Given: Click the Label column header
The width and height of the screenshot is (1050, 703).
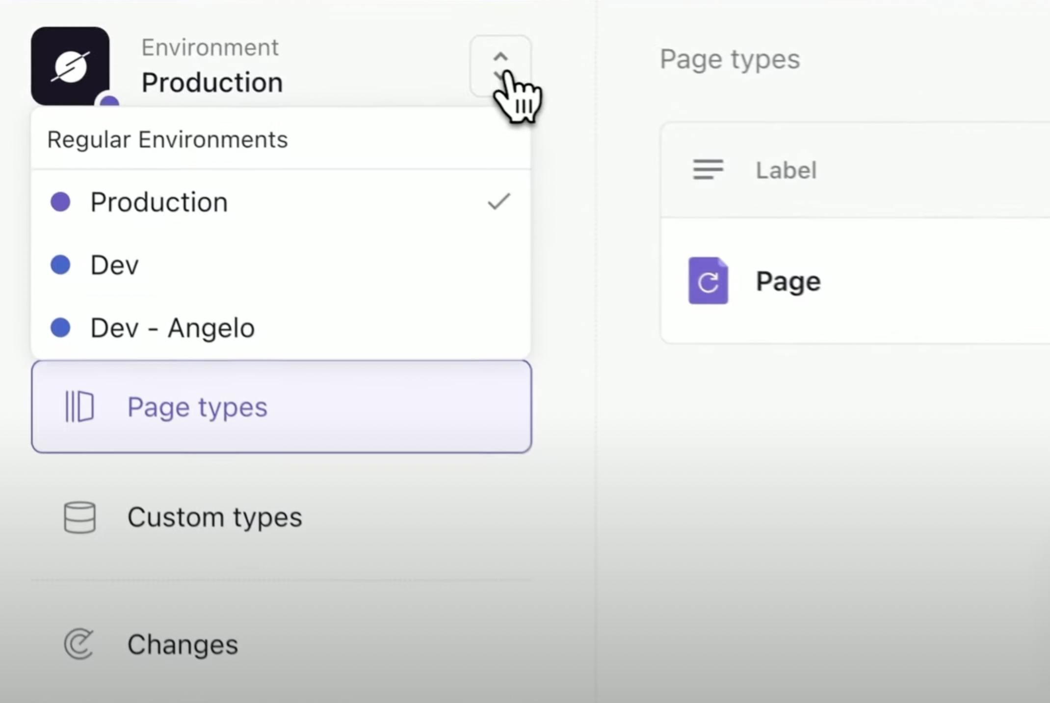Looking at the screenshot, I should tap(786, 170).
